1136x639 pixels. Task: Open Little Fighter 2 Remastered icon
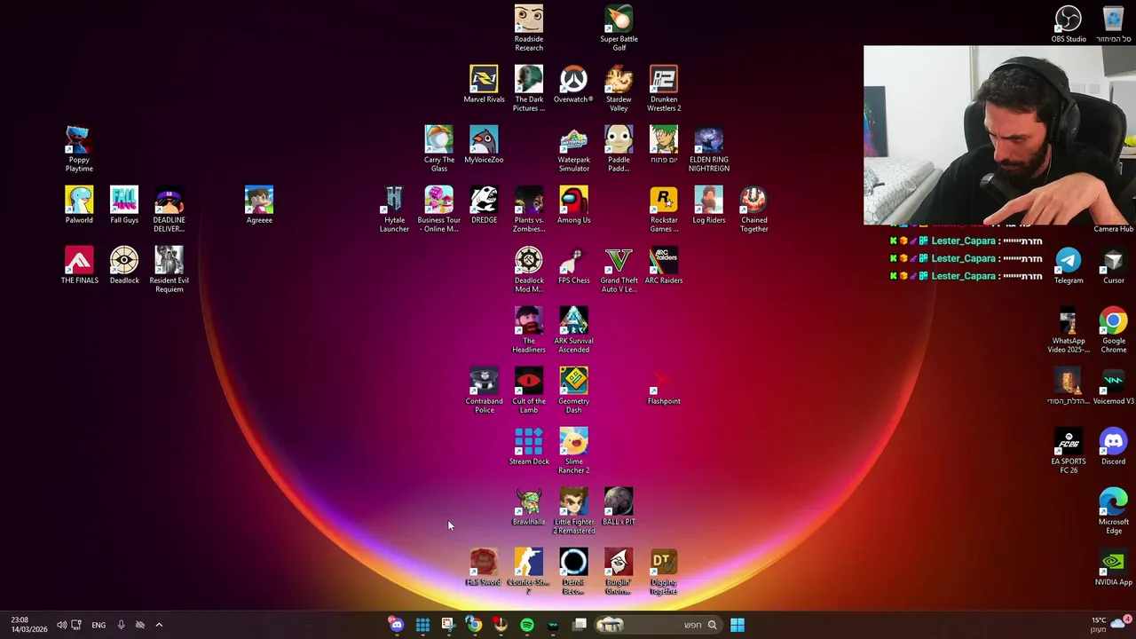click(x=573, y=510)
